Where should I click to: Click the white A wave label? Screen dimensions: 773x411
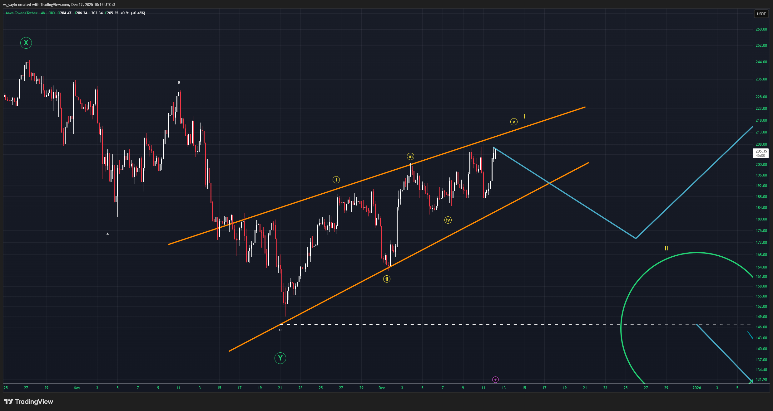[108, 234]
